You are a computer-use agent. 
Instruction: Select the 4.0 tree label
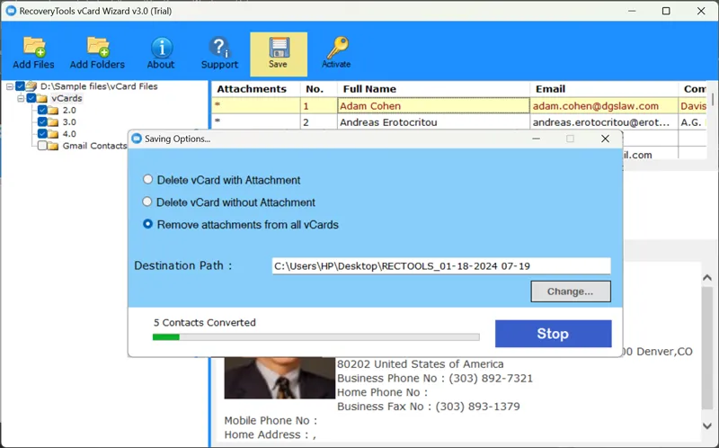tap(69, 134)
